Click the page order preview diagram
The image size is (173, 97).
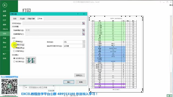[x=31, y=60]
